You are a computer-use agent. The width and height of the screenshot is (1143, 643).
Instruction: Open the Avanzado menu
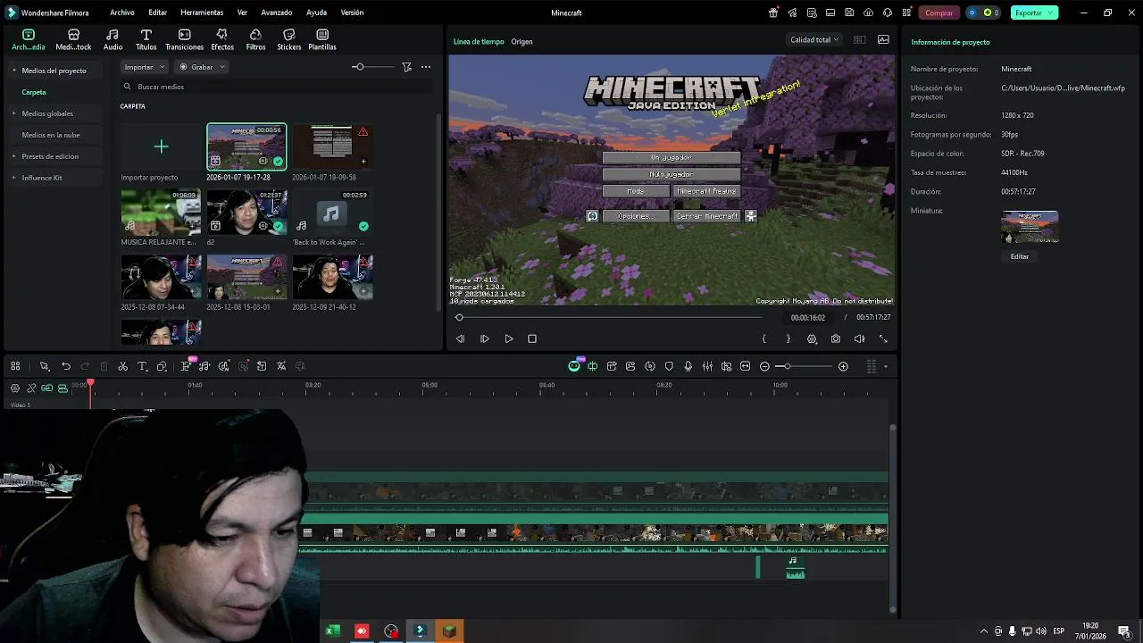tap(276, 13)
